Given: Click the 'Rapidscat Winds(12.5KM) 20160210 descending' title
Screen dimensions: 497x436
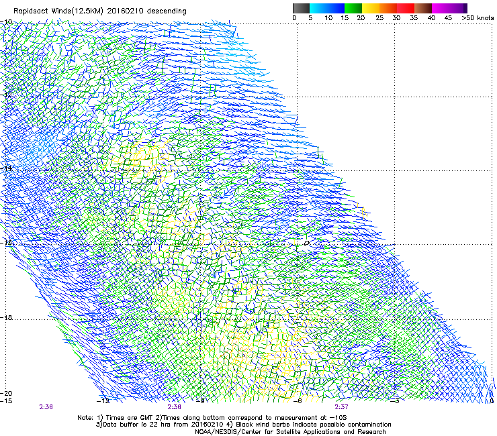Looking at the screenshot, I should (100, 11).
